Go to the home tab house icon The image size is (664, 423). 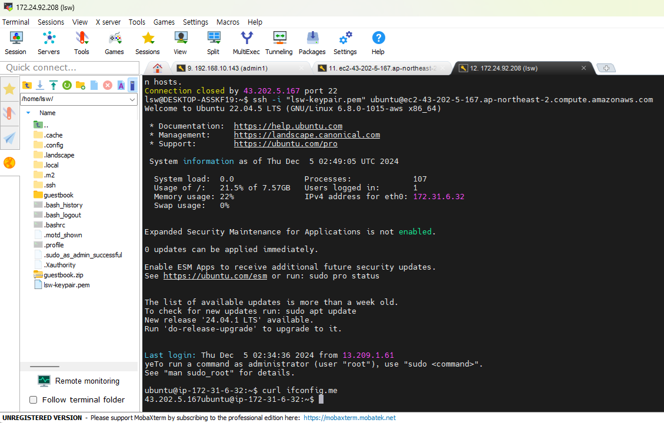[x=158, y=68]
